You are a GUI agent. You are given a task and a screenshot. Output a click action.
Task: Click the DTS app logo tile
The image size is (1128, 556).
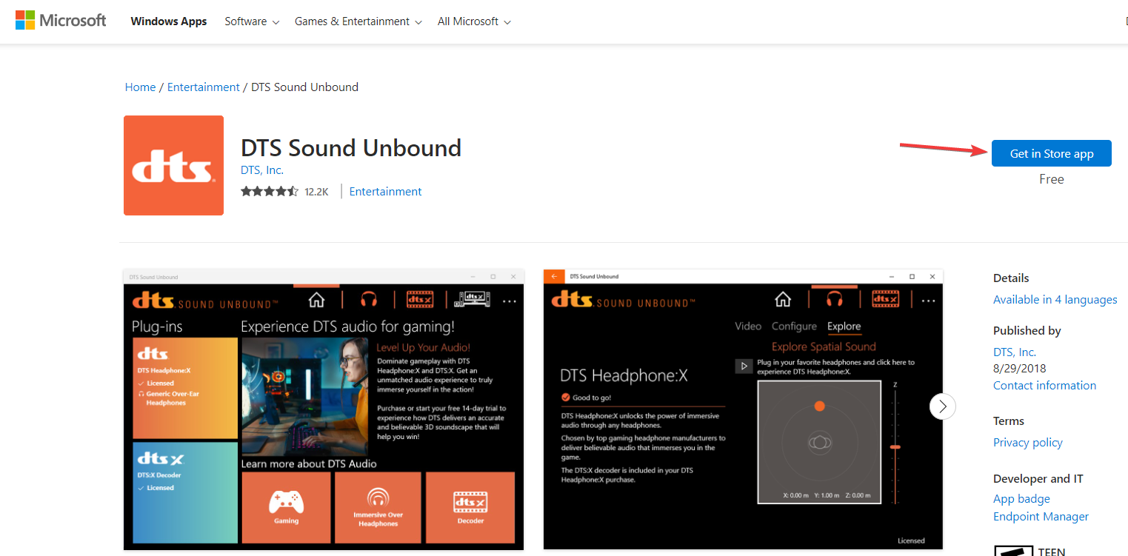(x=173, y=165)
